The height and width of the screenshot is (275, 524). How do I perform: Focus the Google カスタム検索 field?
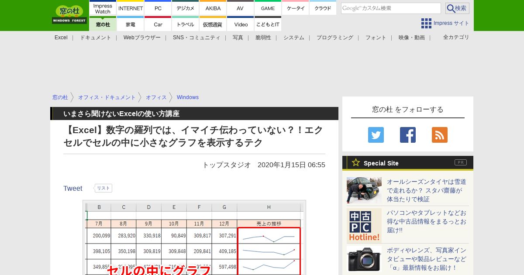point(391,8)
